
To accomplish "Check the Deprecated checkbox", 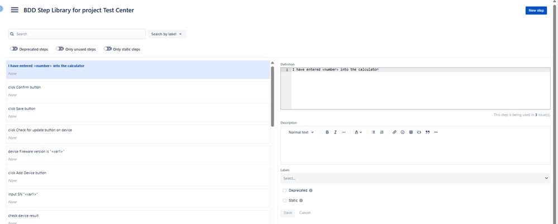I will [284, 190].
